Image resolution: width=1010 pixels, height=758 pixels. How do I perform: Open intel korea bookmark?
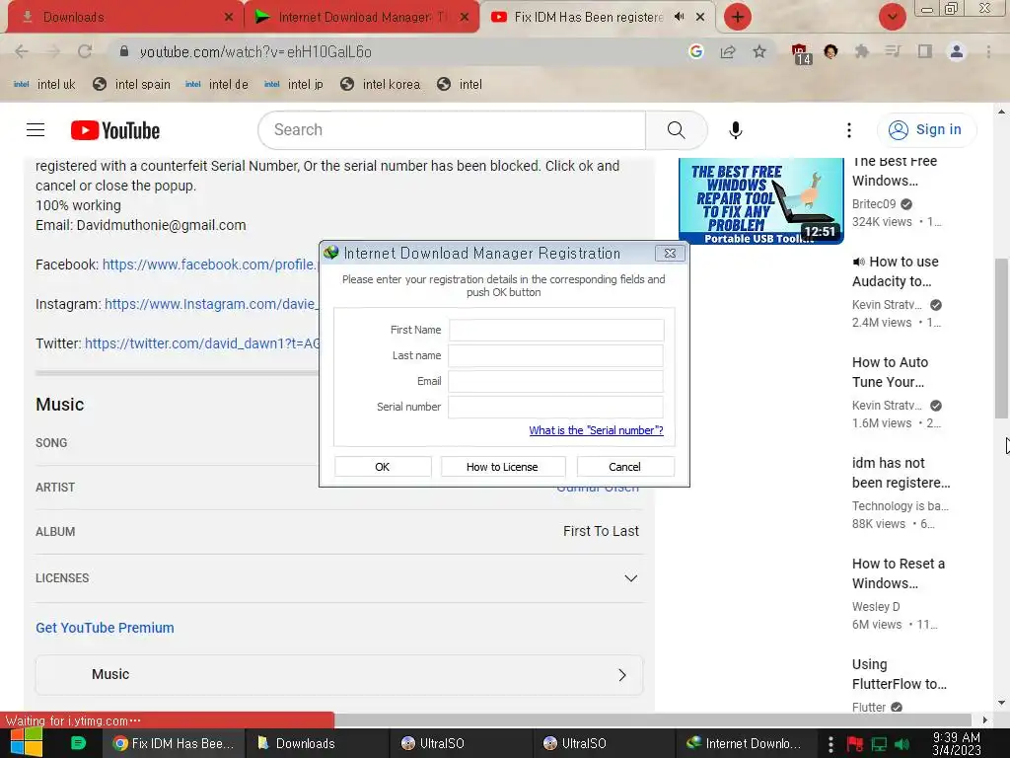click(381, 85)
